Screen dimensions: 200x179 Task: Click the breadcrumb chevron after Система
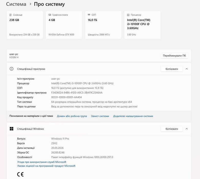30,4
